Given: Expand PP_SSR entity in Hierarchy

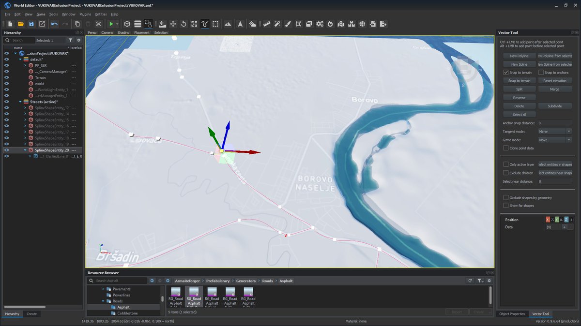Looking at the screenshot, I should pyautogui.click(x=26, y=65).
